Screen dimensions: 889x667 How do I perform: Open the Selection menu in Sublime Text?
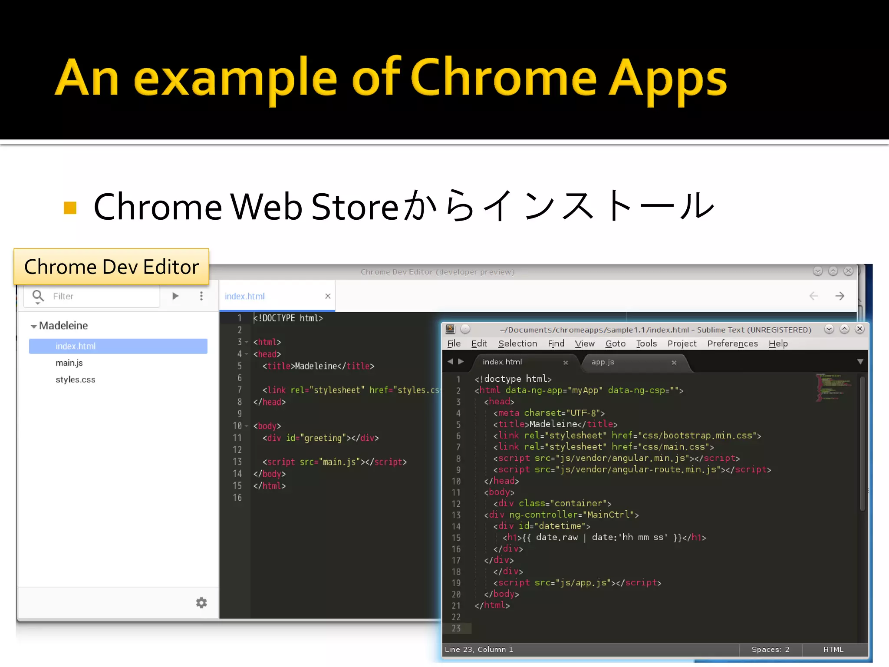pos(517,343)
